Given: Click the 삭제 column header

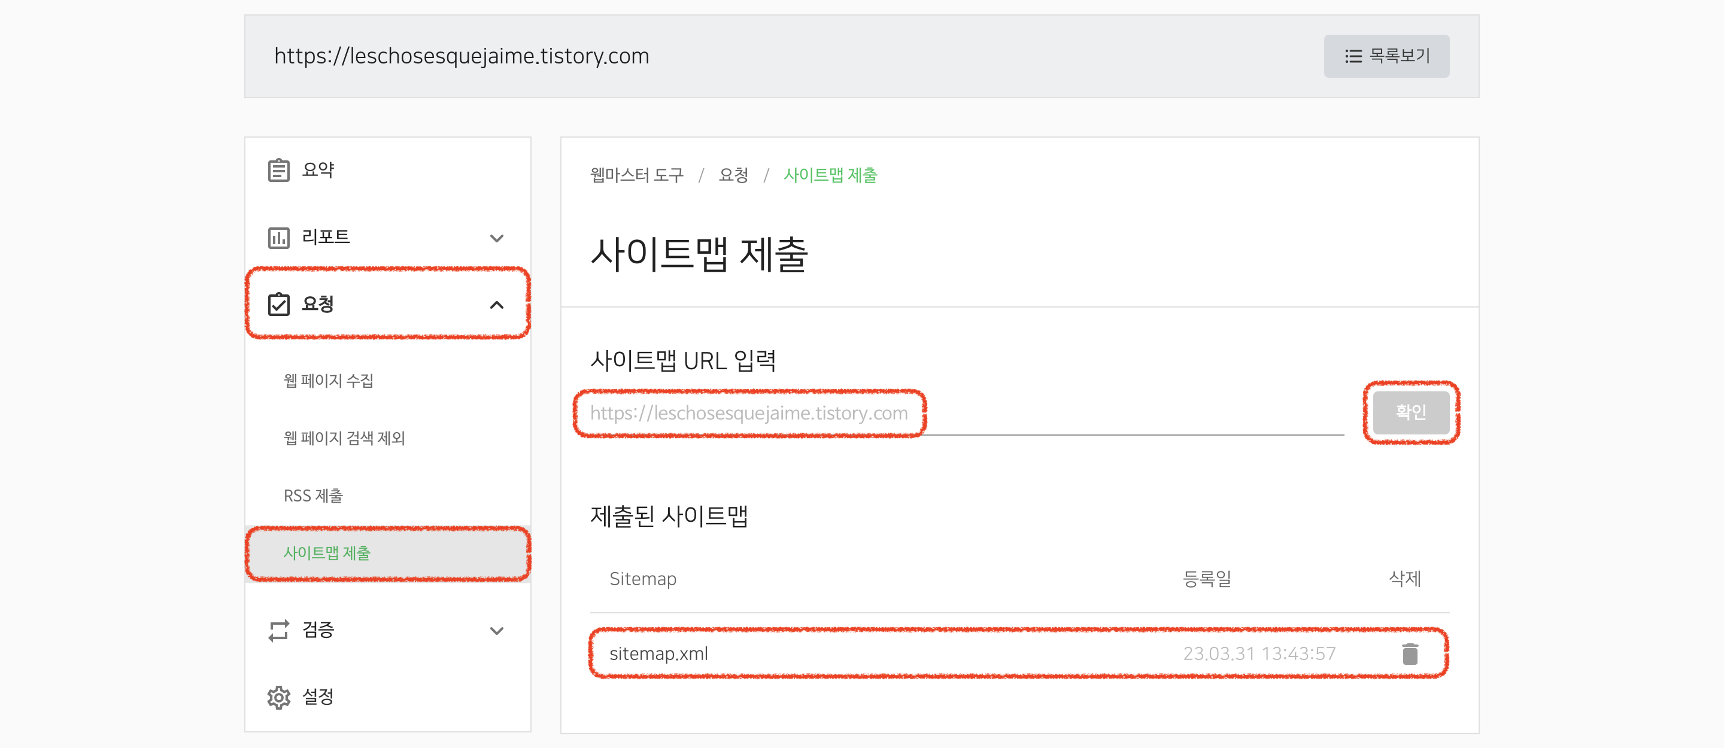Looking at the screenshot, I should (1405, 579).
